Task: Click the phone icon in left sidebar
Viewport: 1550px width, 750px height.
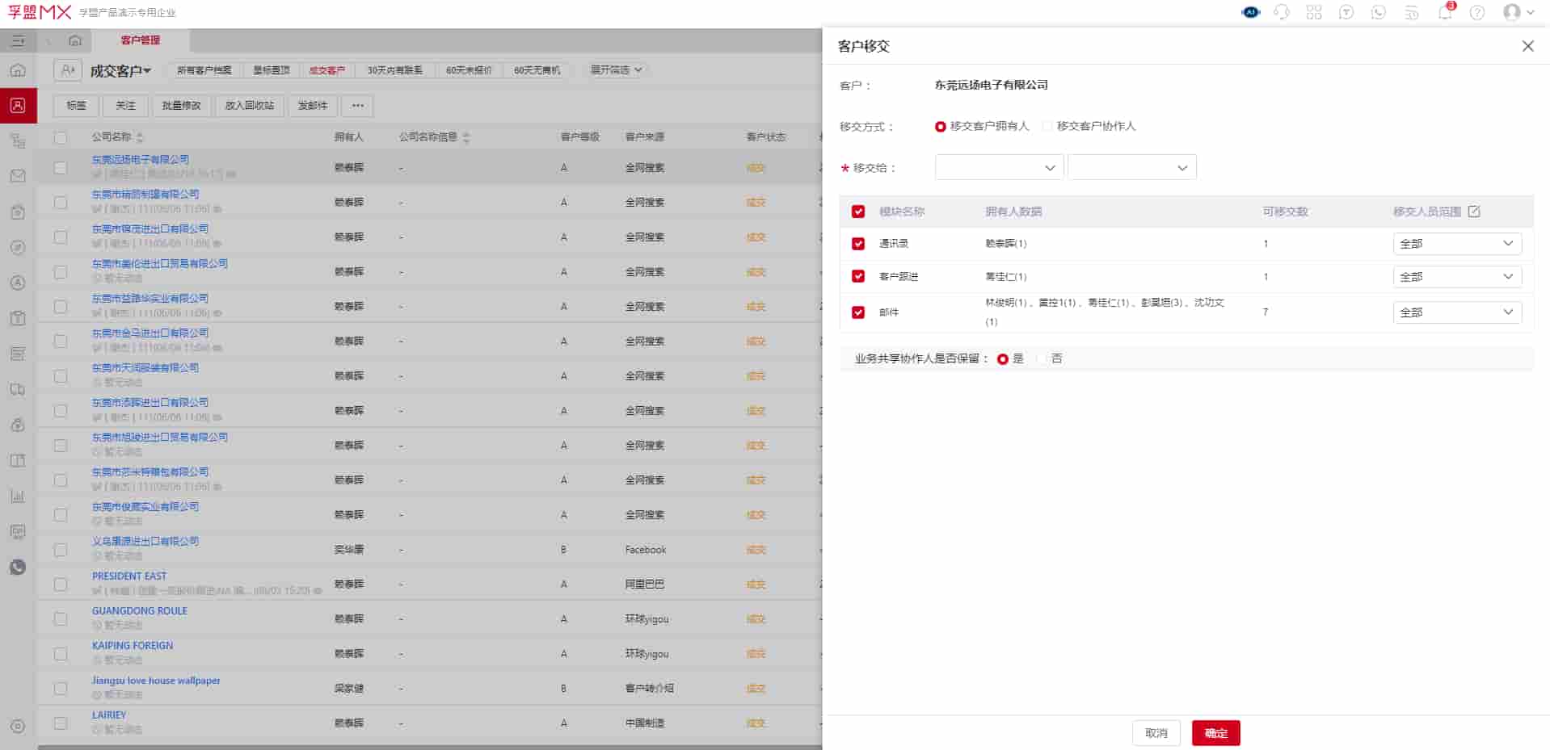Action: point(18,568)
